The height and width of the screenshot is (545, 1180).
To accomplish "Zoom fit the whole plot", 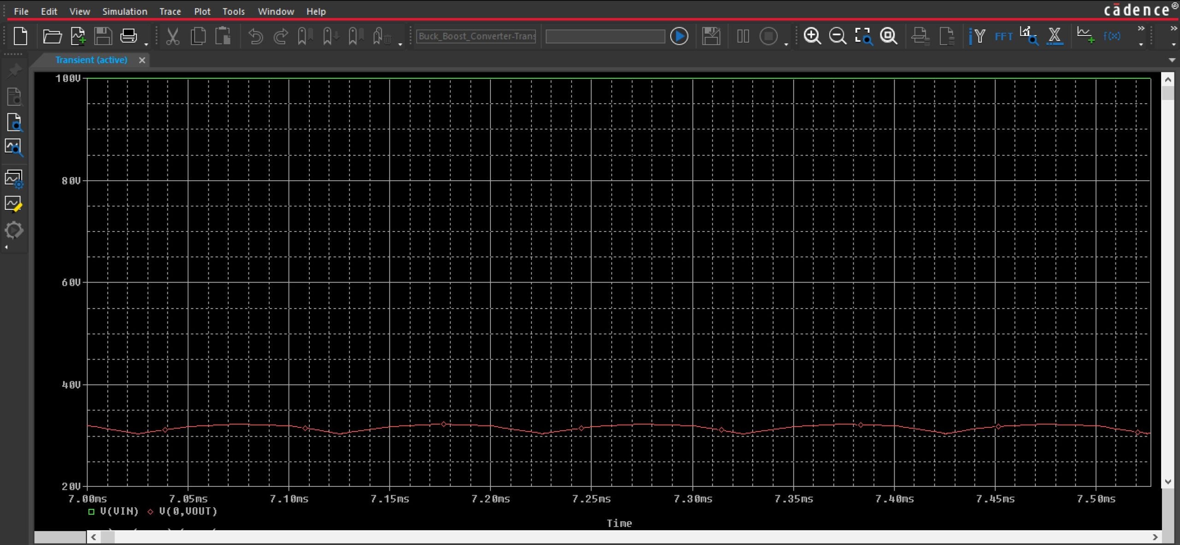I will 889,36.
